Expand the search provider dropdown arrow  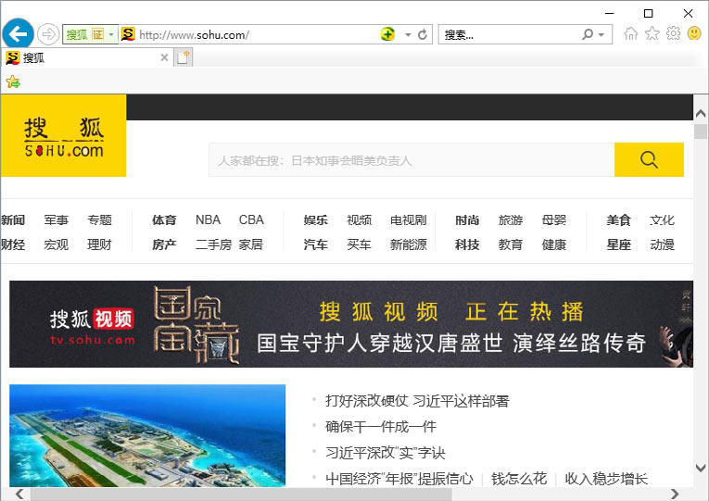(x=602, y=35)
